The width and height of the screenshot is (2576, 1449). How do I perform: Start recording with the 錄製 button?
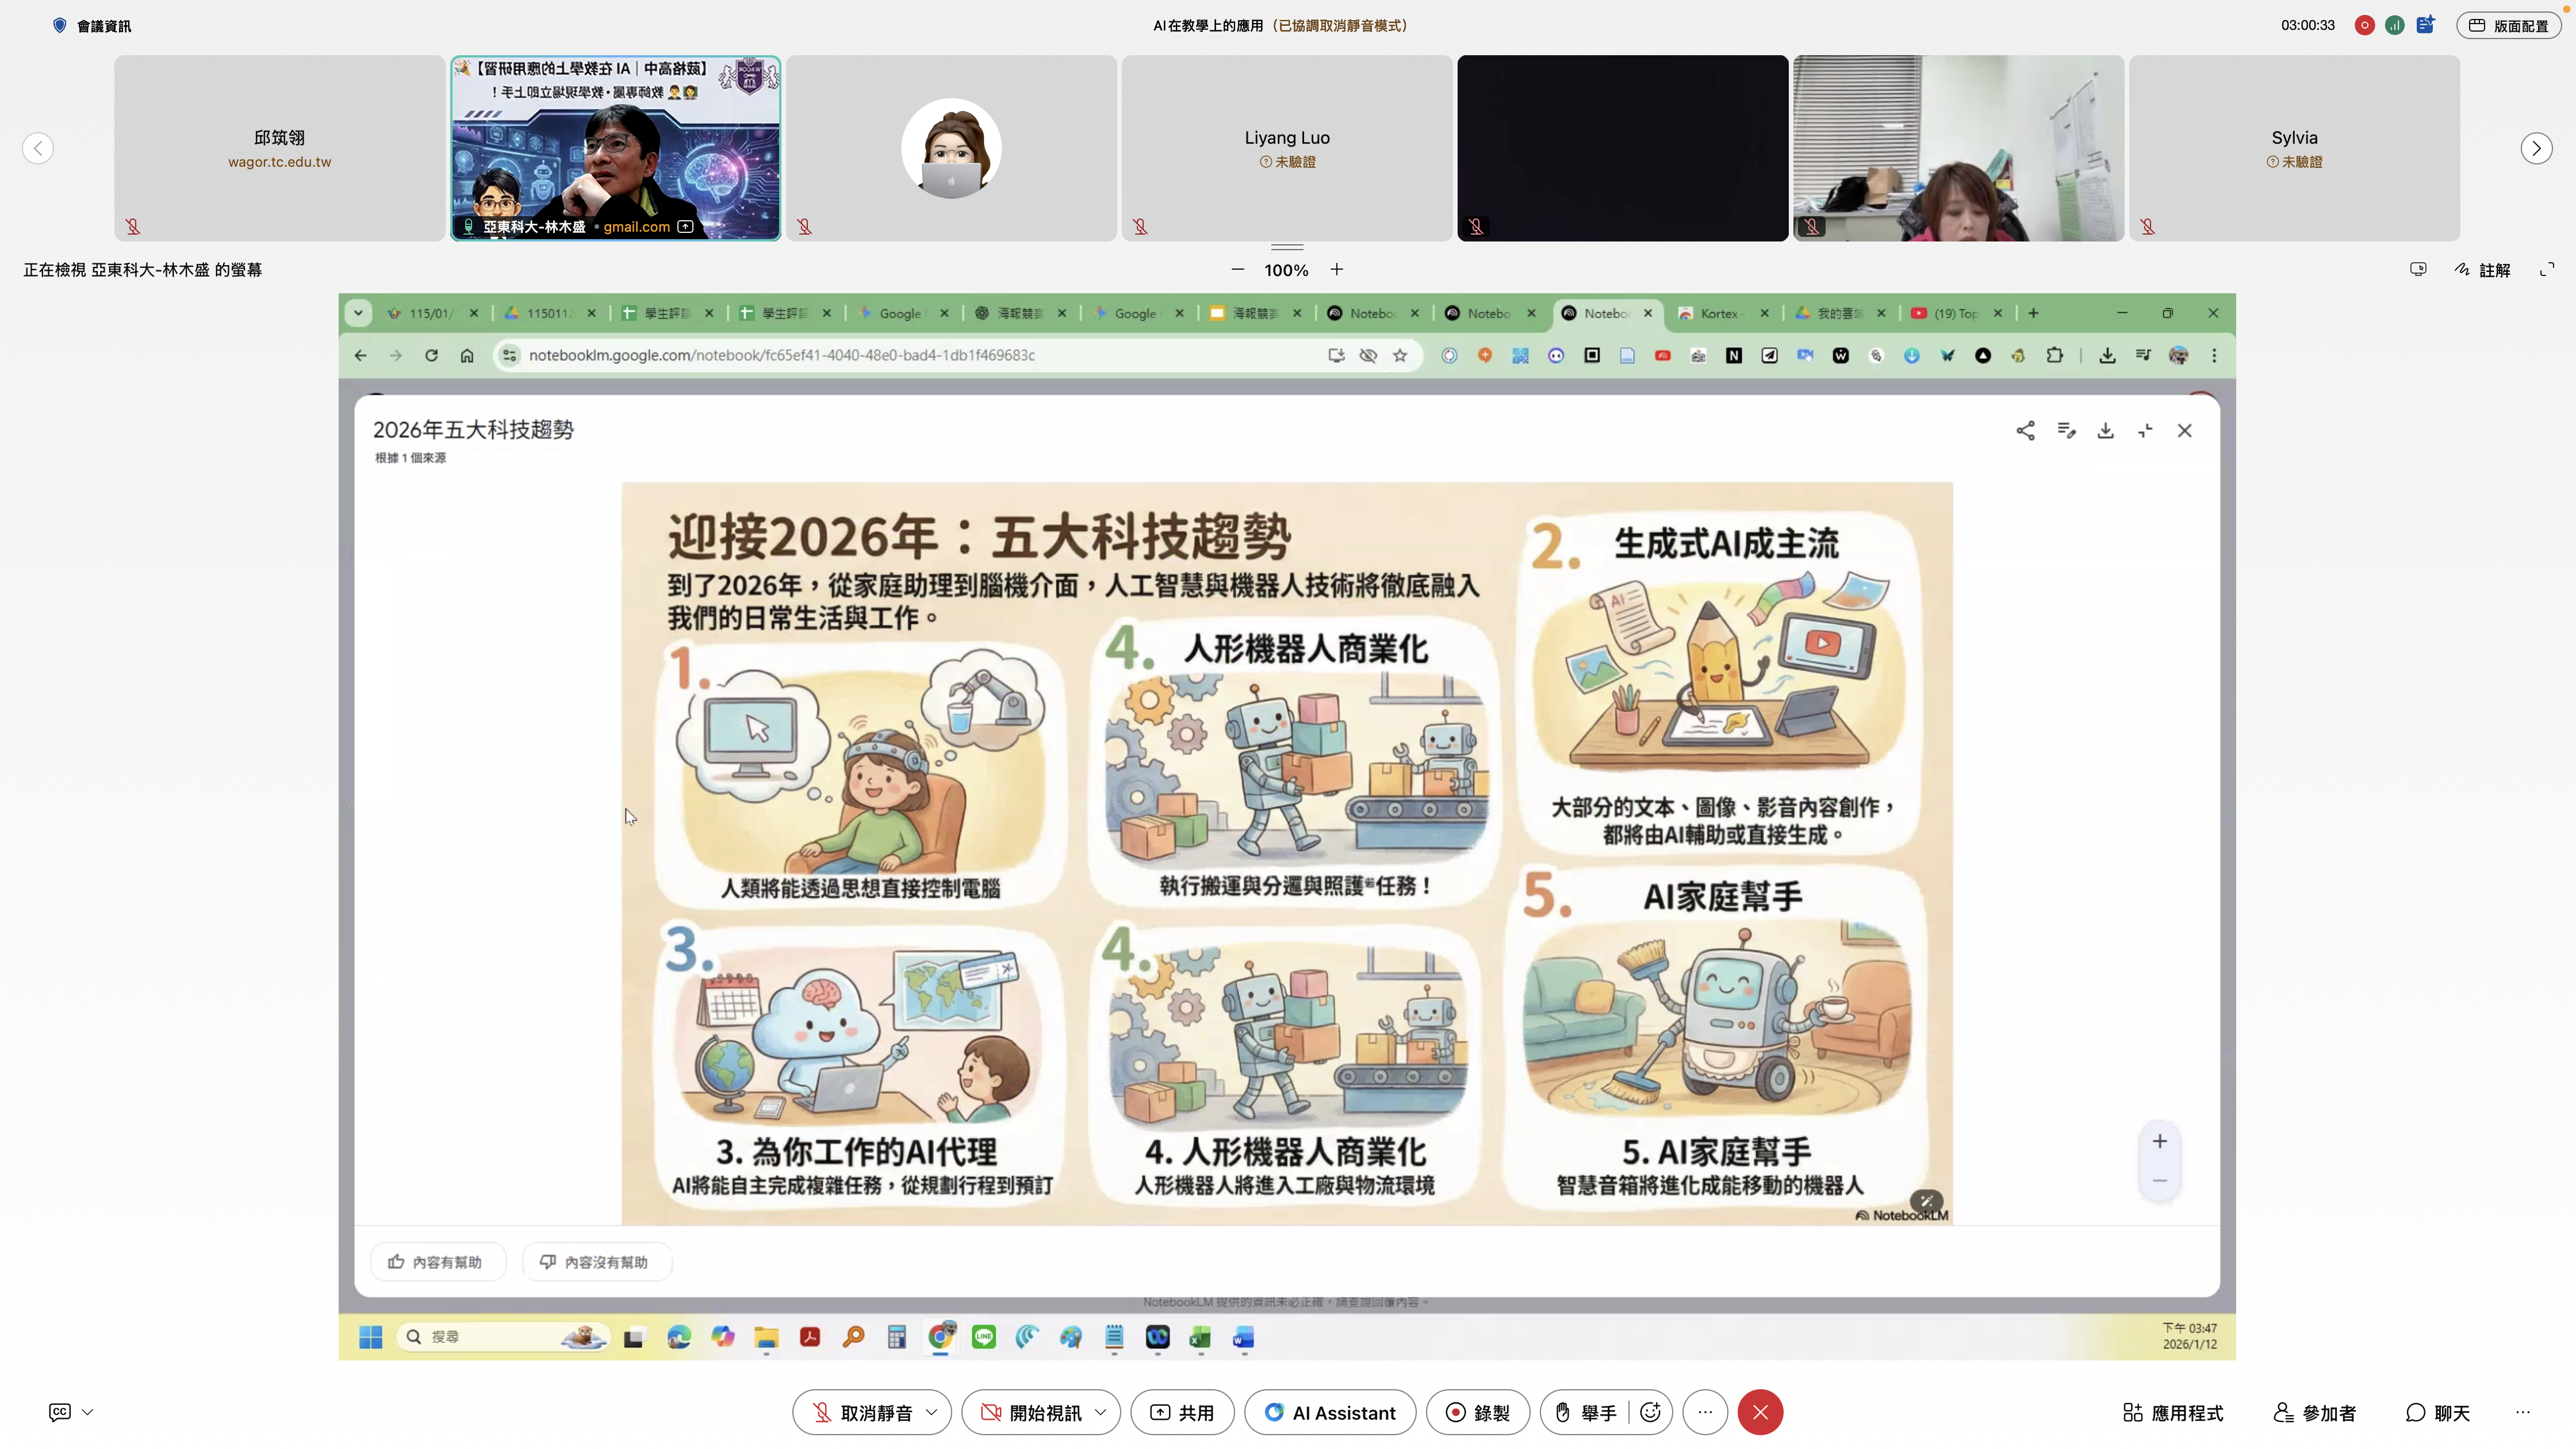click(x=1477, y=1412)
